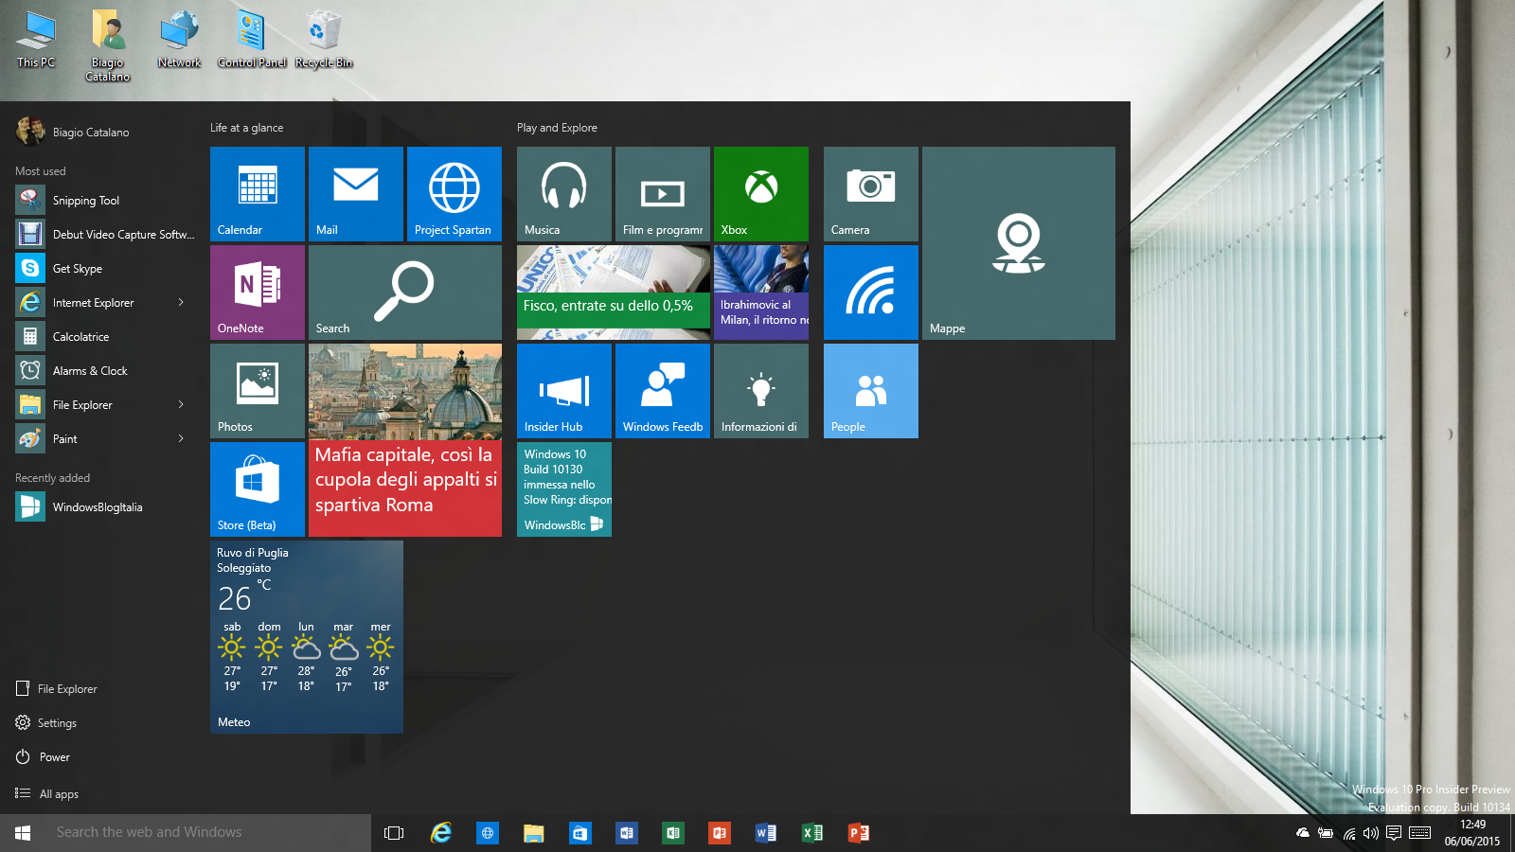The width and height of the screenshot is (1515, 852).
Task: Open Calcolatrice from Most used
Action: click(102, 337)
